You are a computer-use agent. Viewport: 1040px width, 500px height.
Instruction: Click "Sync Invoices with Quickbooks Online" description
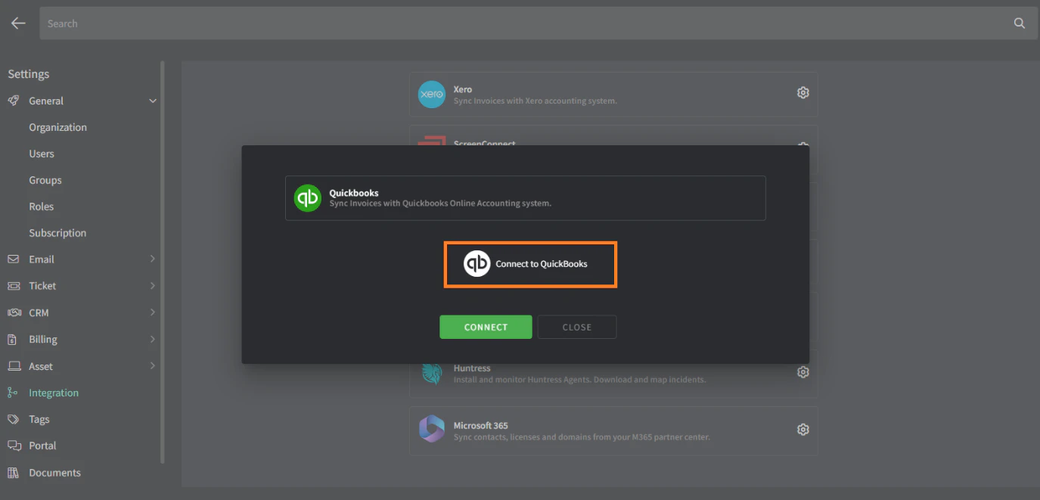[440, 203]
